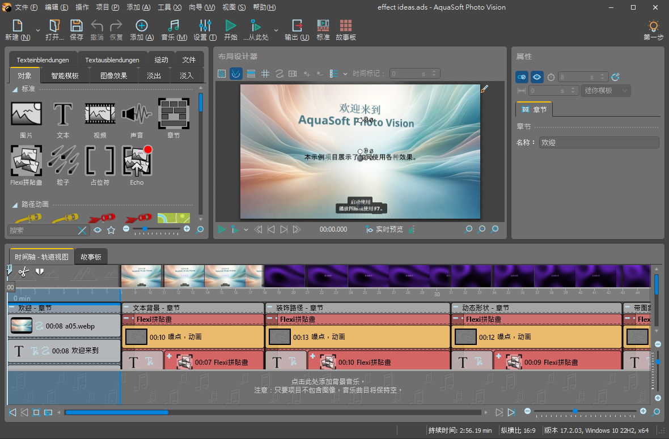
Task: Switch to the 图像效果 tab
Action: pos(113,75)
